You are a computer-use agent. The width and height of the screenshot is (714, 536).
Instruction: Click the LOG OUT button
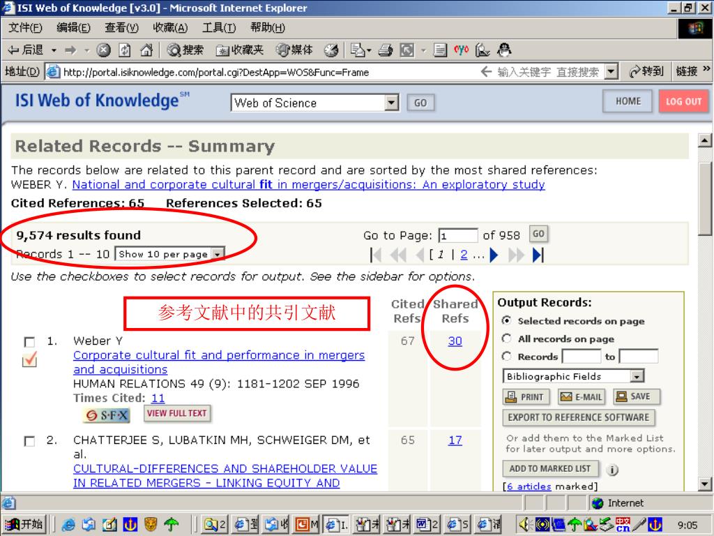click(683, 101)
